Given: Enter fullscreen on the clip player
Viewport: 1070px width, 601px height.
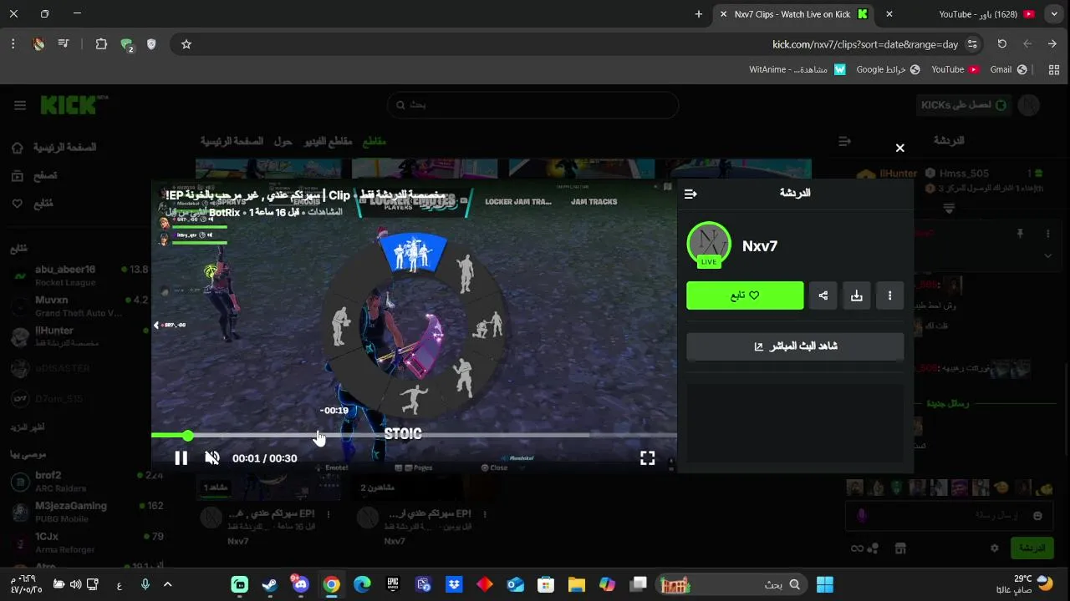Looking at the screenshot, I should pyautogui.click(x=647, y=457).
